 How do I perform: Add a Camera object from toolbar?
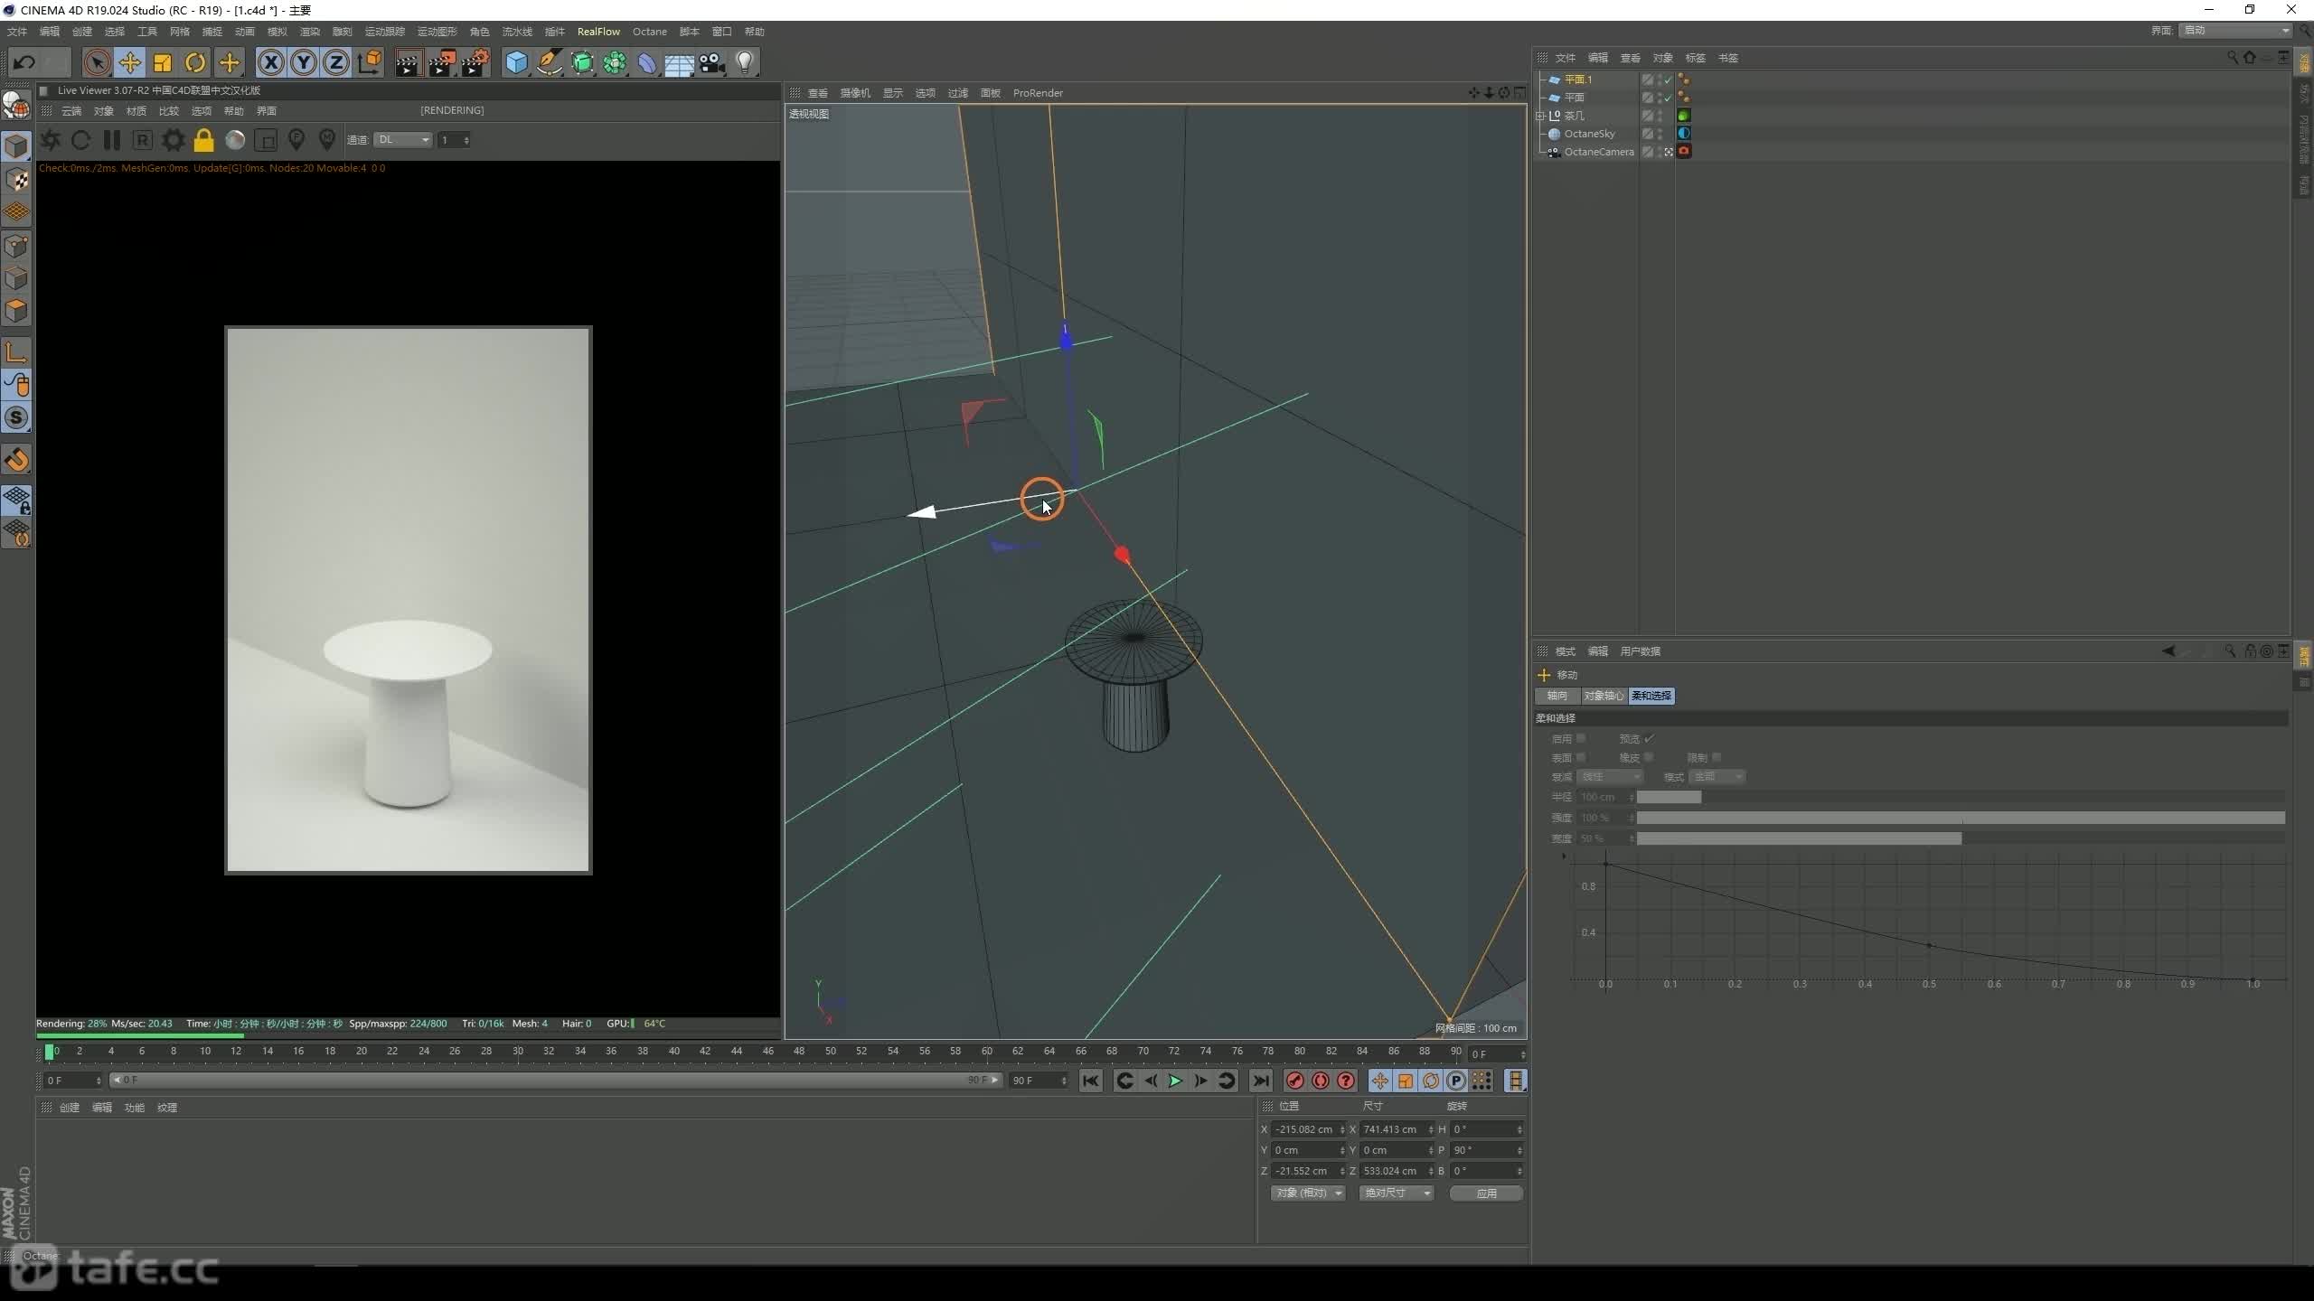(712, 62)
